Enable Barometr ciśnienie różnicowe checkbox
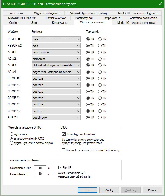Image resolution: width=165 pixels, height=196 pixels. (x=64, y=150)
